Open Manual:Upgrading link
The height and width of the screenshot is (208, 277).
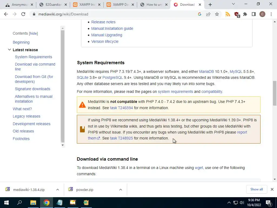click(107, 35)
